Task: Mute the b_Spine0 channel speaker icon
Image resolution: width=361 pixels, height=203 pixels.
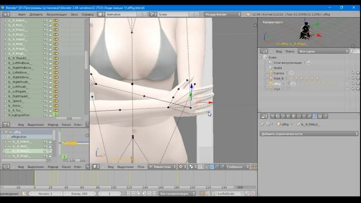Action: (x=45, y=101)
